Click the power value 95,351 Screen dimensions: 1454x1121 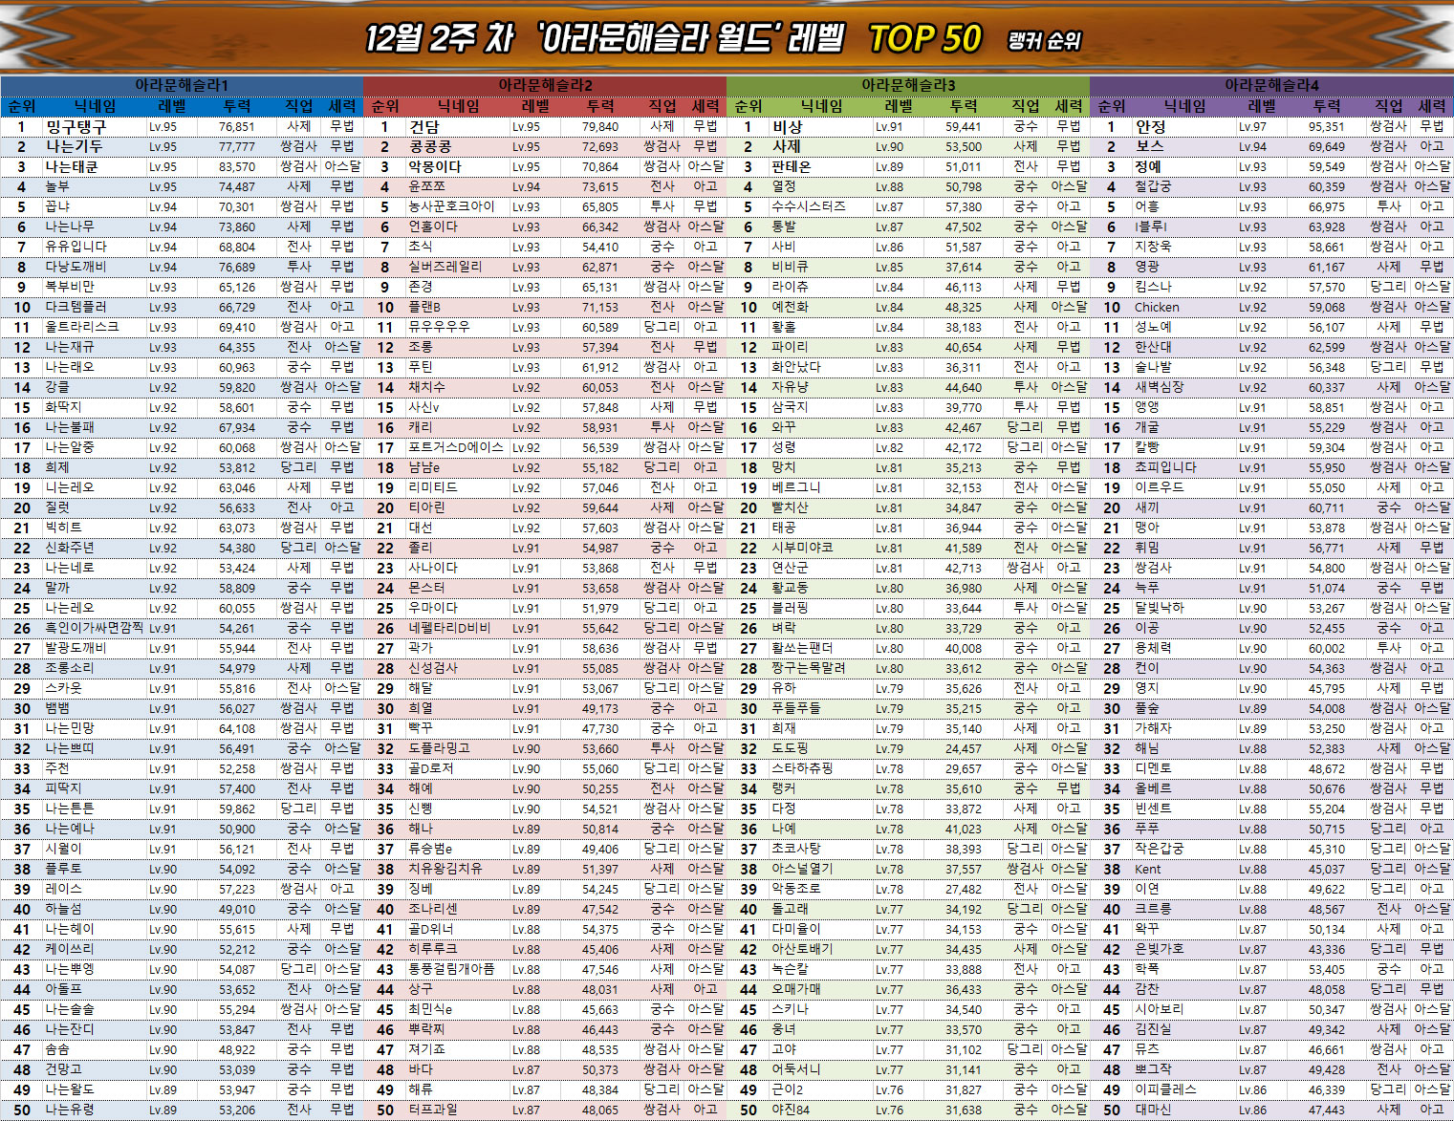point(1327,126)
